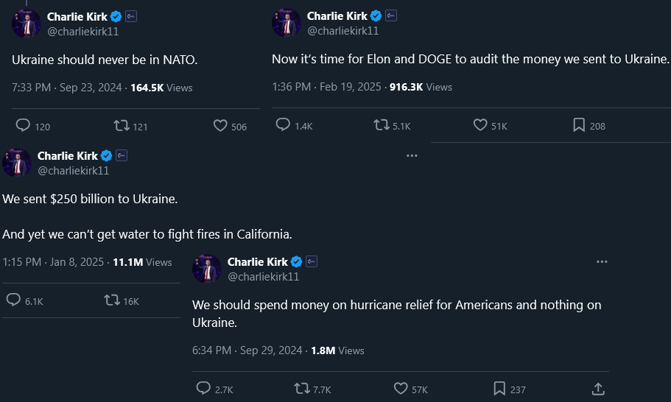Repost the tweet with 7.7K reposts
The image size is (671, 402).
click(x=302, y=389)
